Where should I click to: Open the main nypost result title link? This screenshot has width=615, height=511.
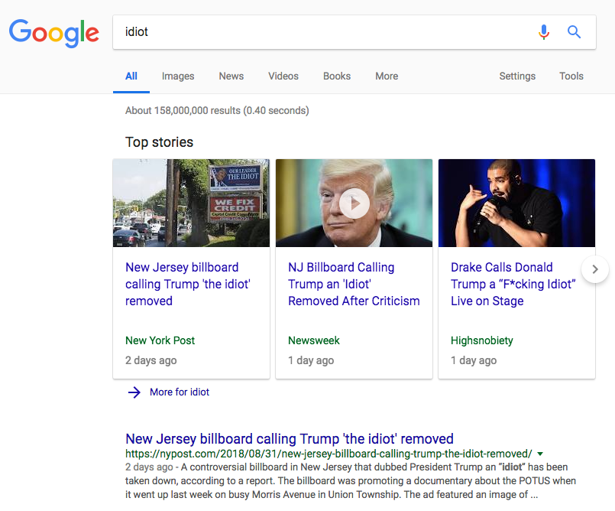click(x=290, y=439)
